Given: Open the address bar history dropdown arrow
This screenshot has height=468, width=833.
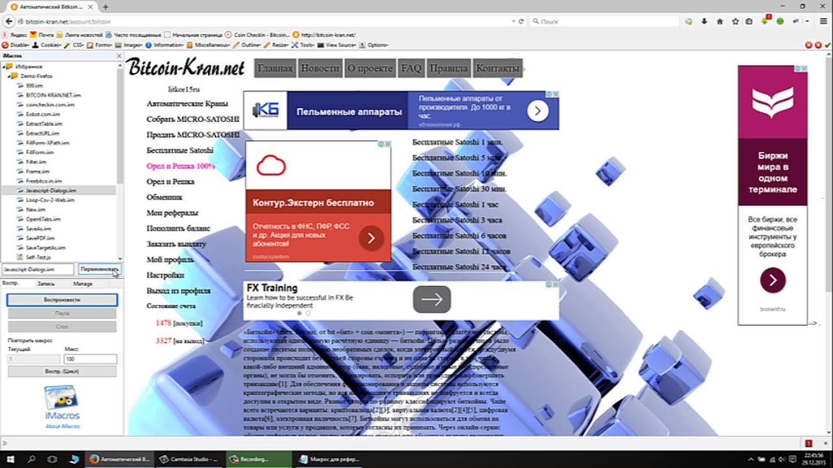Looking at the screenshot, I should [512, 21].
